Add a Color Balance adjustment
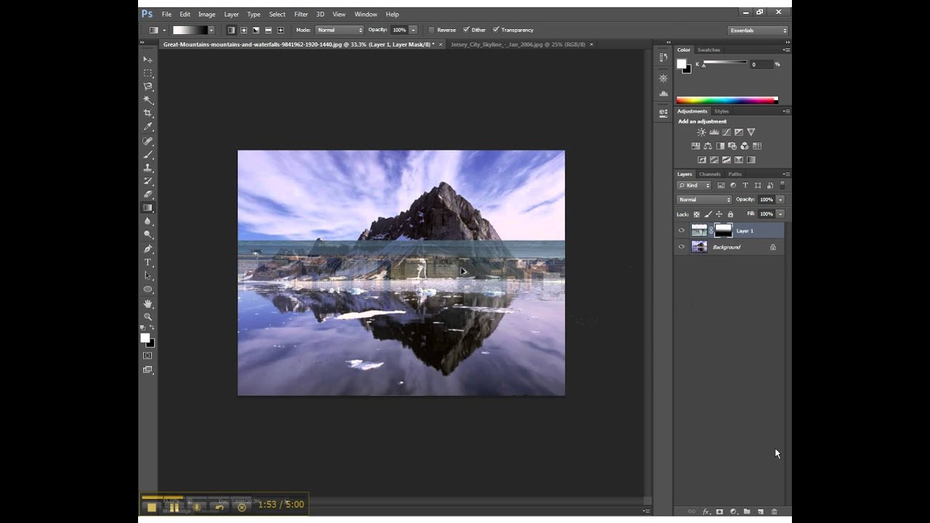The image size is (930, 523). click(x=708, y=146)
